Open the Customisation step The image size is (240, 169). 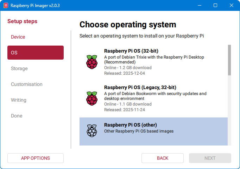pos(27,84)
